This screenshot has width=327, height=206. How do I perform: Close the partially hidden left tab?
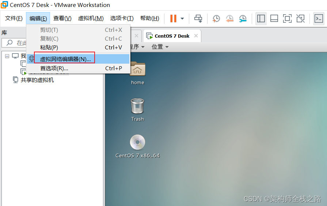pos(136,36)
